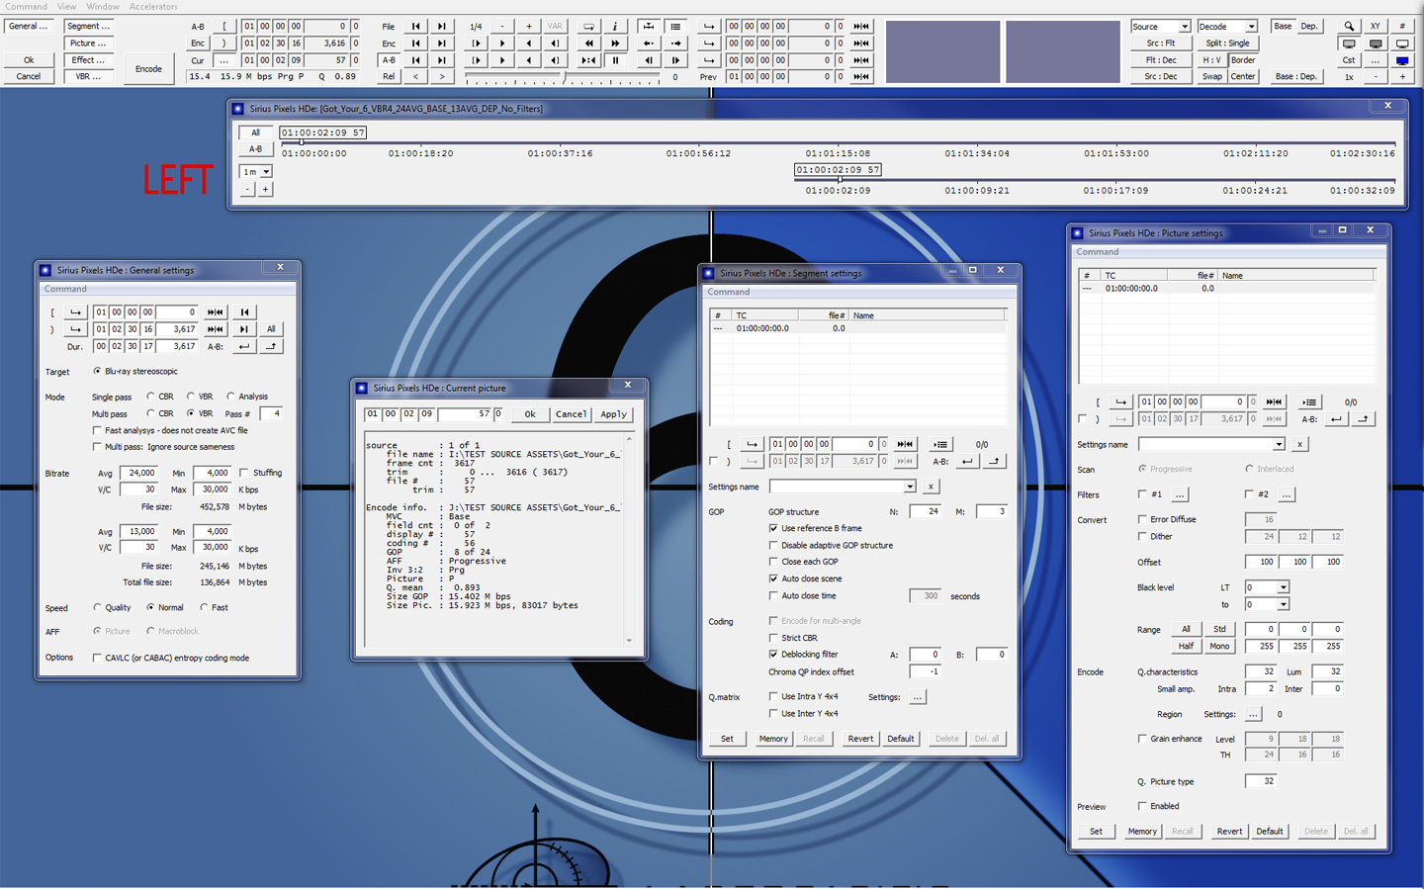Open the Command menu in the top menu bar
Viewport: 1424px width, 889px height.
(x=26, y=6)
